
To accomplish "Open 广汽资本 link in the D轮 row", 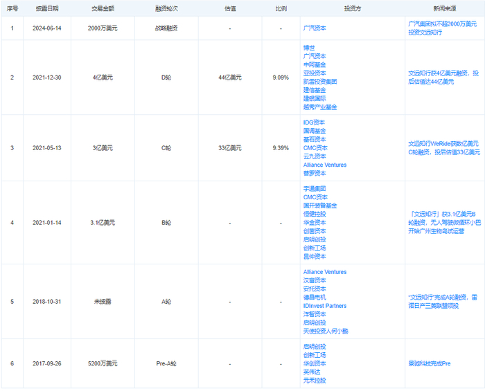I will (315, 56).
